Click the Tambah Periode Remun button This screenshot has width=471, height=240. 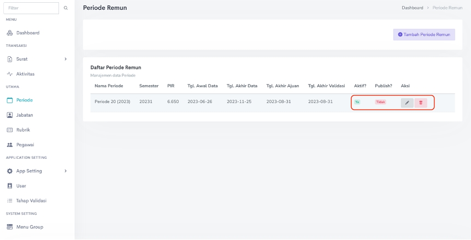tap(424, 35)
